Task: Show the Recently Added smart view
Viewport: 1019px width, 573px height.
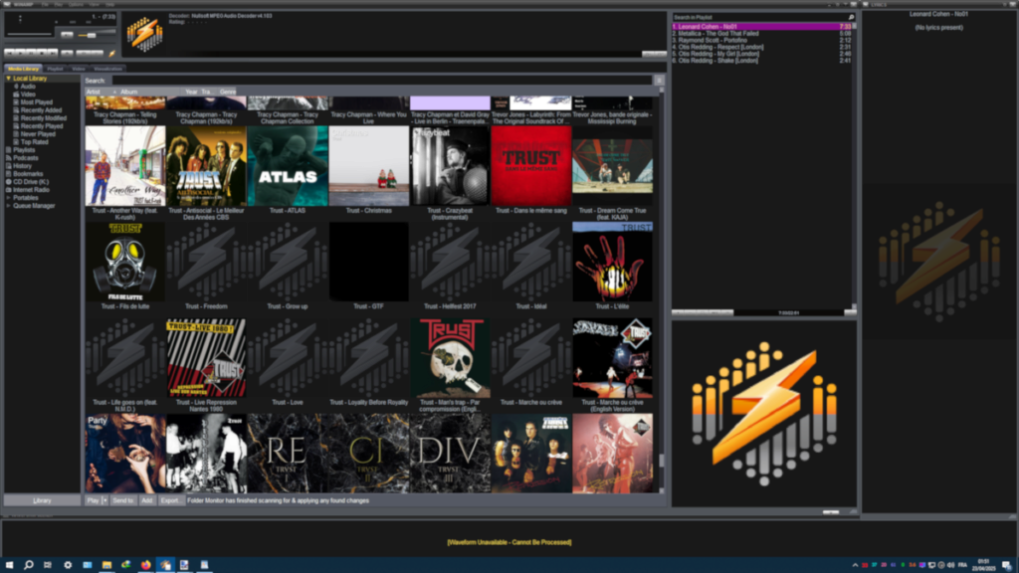Action: [41, 110]
